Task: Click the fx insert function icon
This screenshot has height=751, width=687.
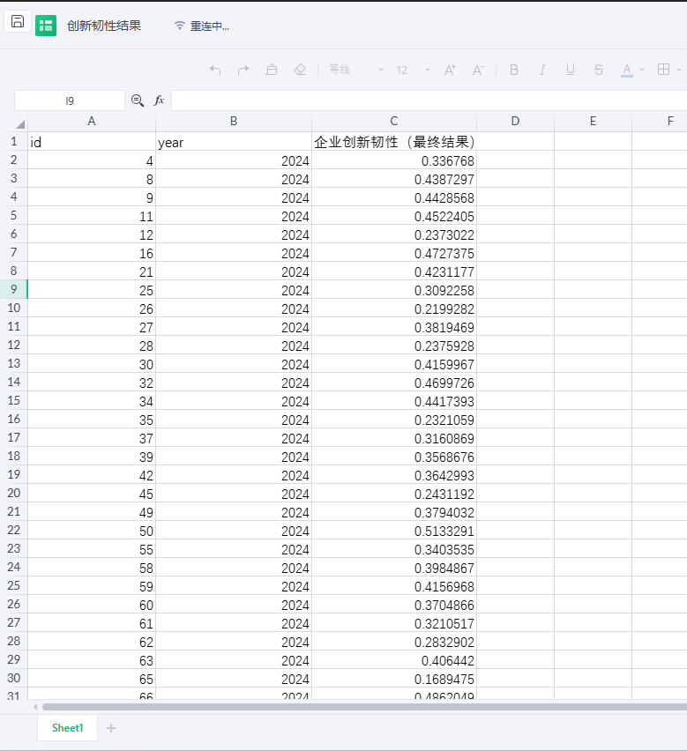Action: coord(159,100)
